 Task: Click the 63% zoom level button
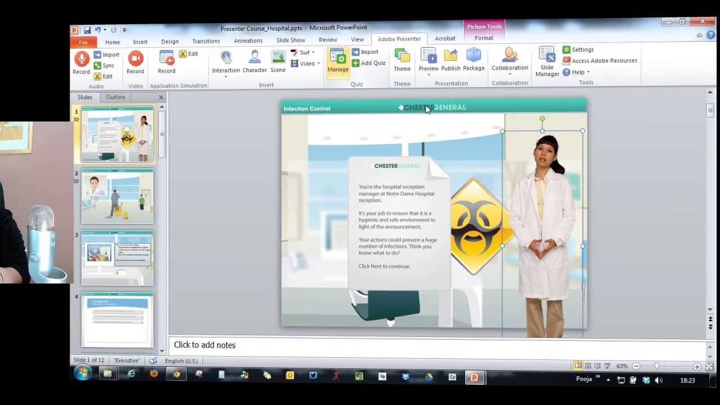click(622, 366)
